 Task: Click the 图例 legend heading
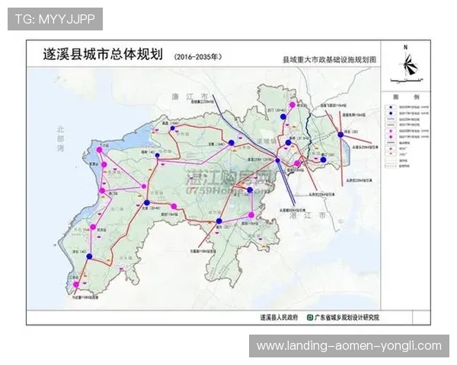(405, 97)
